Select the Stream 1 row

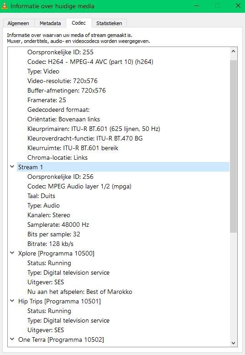click(x=123, y=167)
